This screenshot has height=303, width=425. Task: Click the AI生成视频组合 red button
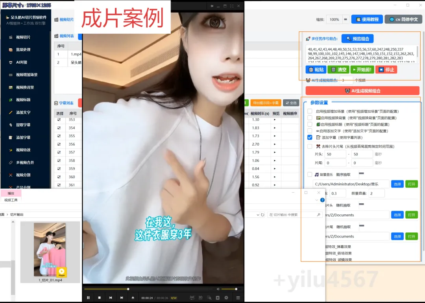[362, 91]
